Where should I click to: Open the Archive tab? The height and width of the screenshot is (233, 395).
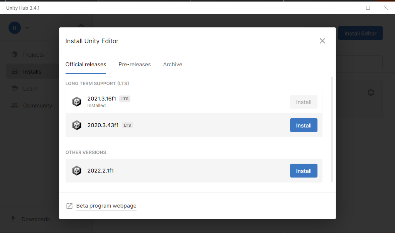pos(172,64)
